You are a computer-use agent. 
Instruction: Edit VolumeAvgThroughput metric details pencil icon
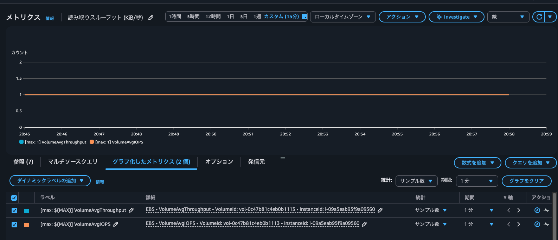pyautogui.click(x=380, y=210)
